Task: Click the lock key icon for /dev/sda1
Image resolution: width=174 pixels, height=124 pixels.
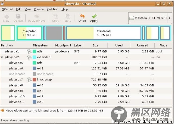Action: (29, 51)
